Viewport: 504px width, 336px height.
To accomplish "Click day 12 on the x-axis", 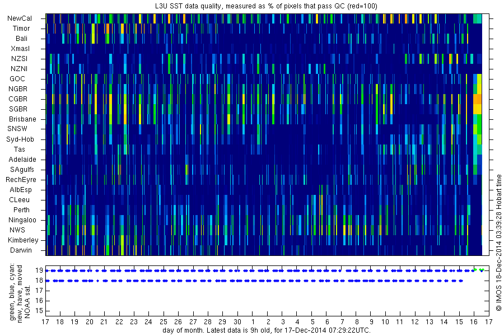I will click(415, 321).
